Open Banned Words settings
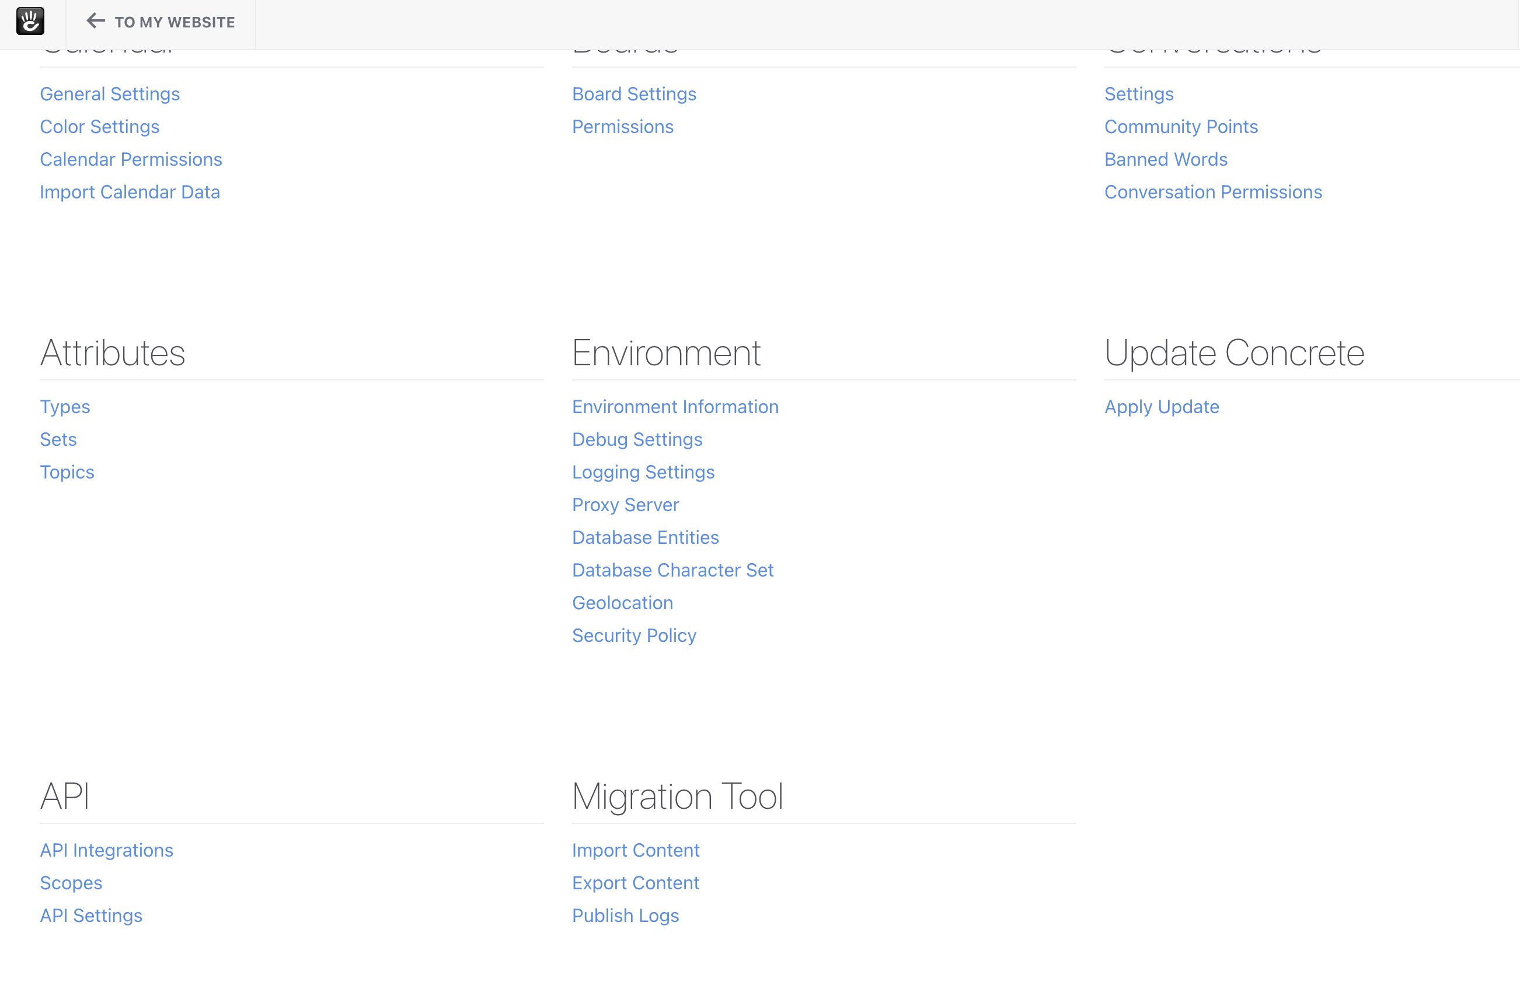 point(1165,158)
